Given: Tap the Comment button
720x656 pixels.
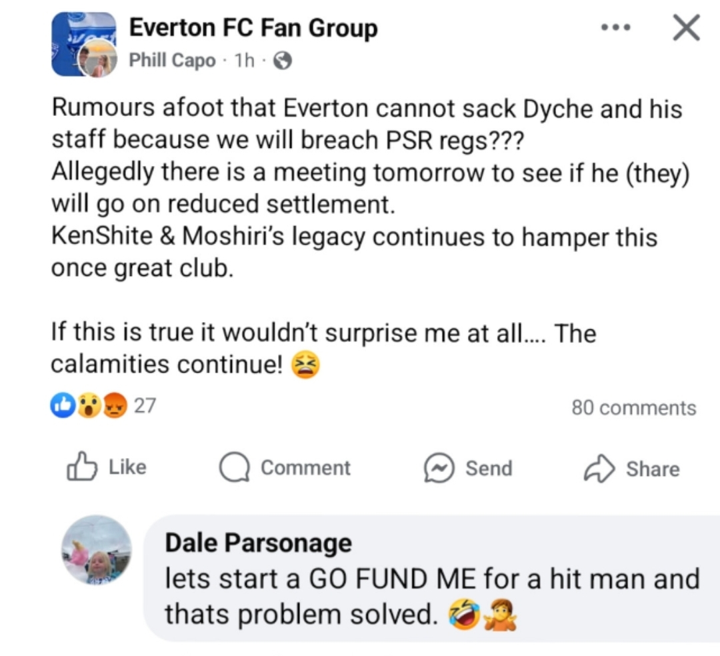Looking at the screenshot, I should (x=285, y=468).
